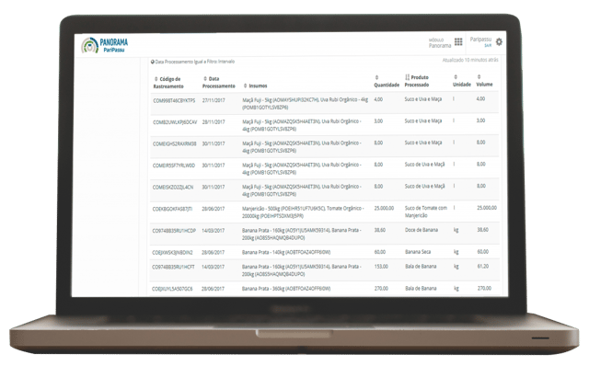Sort by Unidade column

click(462, 81)
